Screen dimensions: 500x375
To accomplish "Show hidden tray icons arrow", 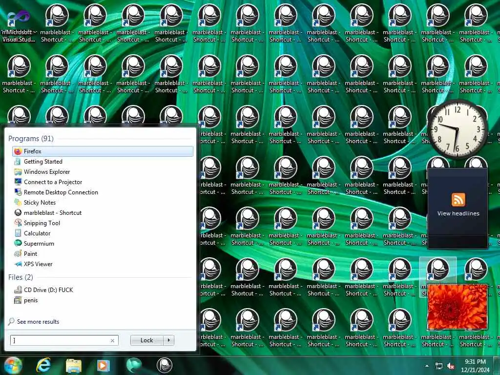I will pyautogui.click(x=427, y=366).
